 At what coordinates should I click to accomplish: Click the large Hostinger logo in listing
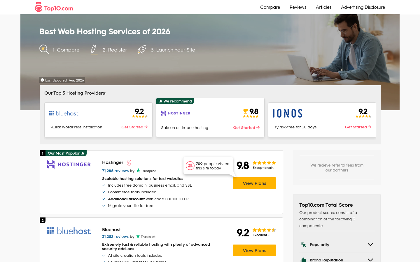69,164
